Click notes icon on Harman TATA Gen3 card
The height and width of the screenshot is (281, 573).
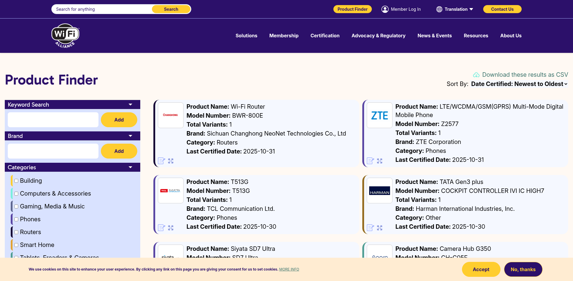pos(370,228)
